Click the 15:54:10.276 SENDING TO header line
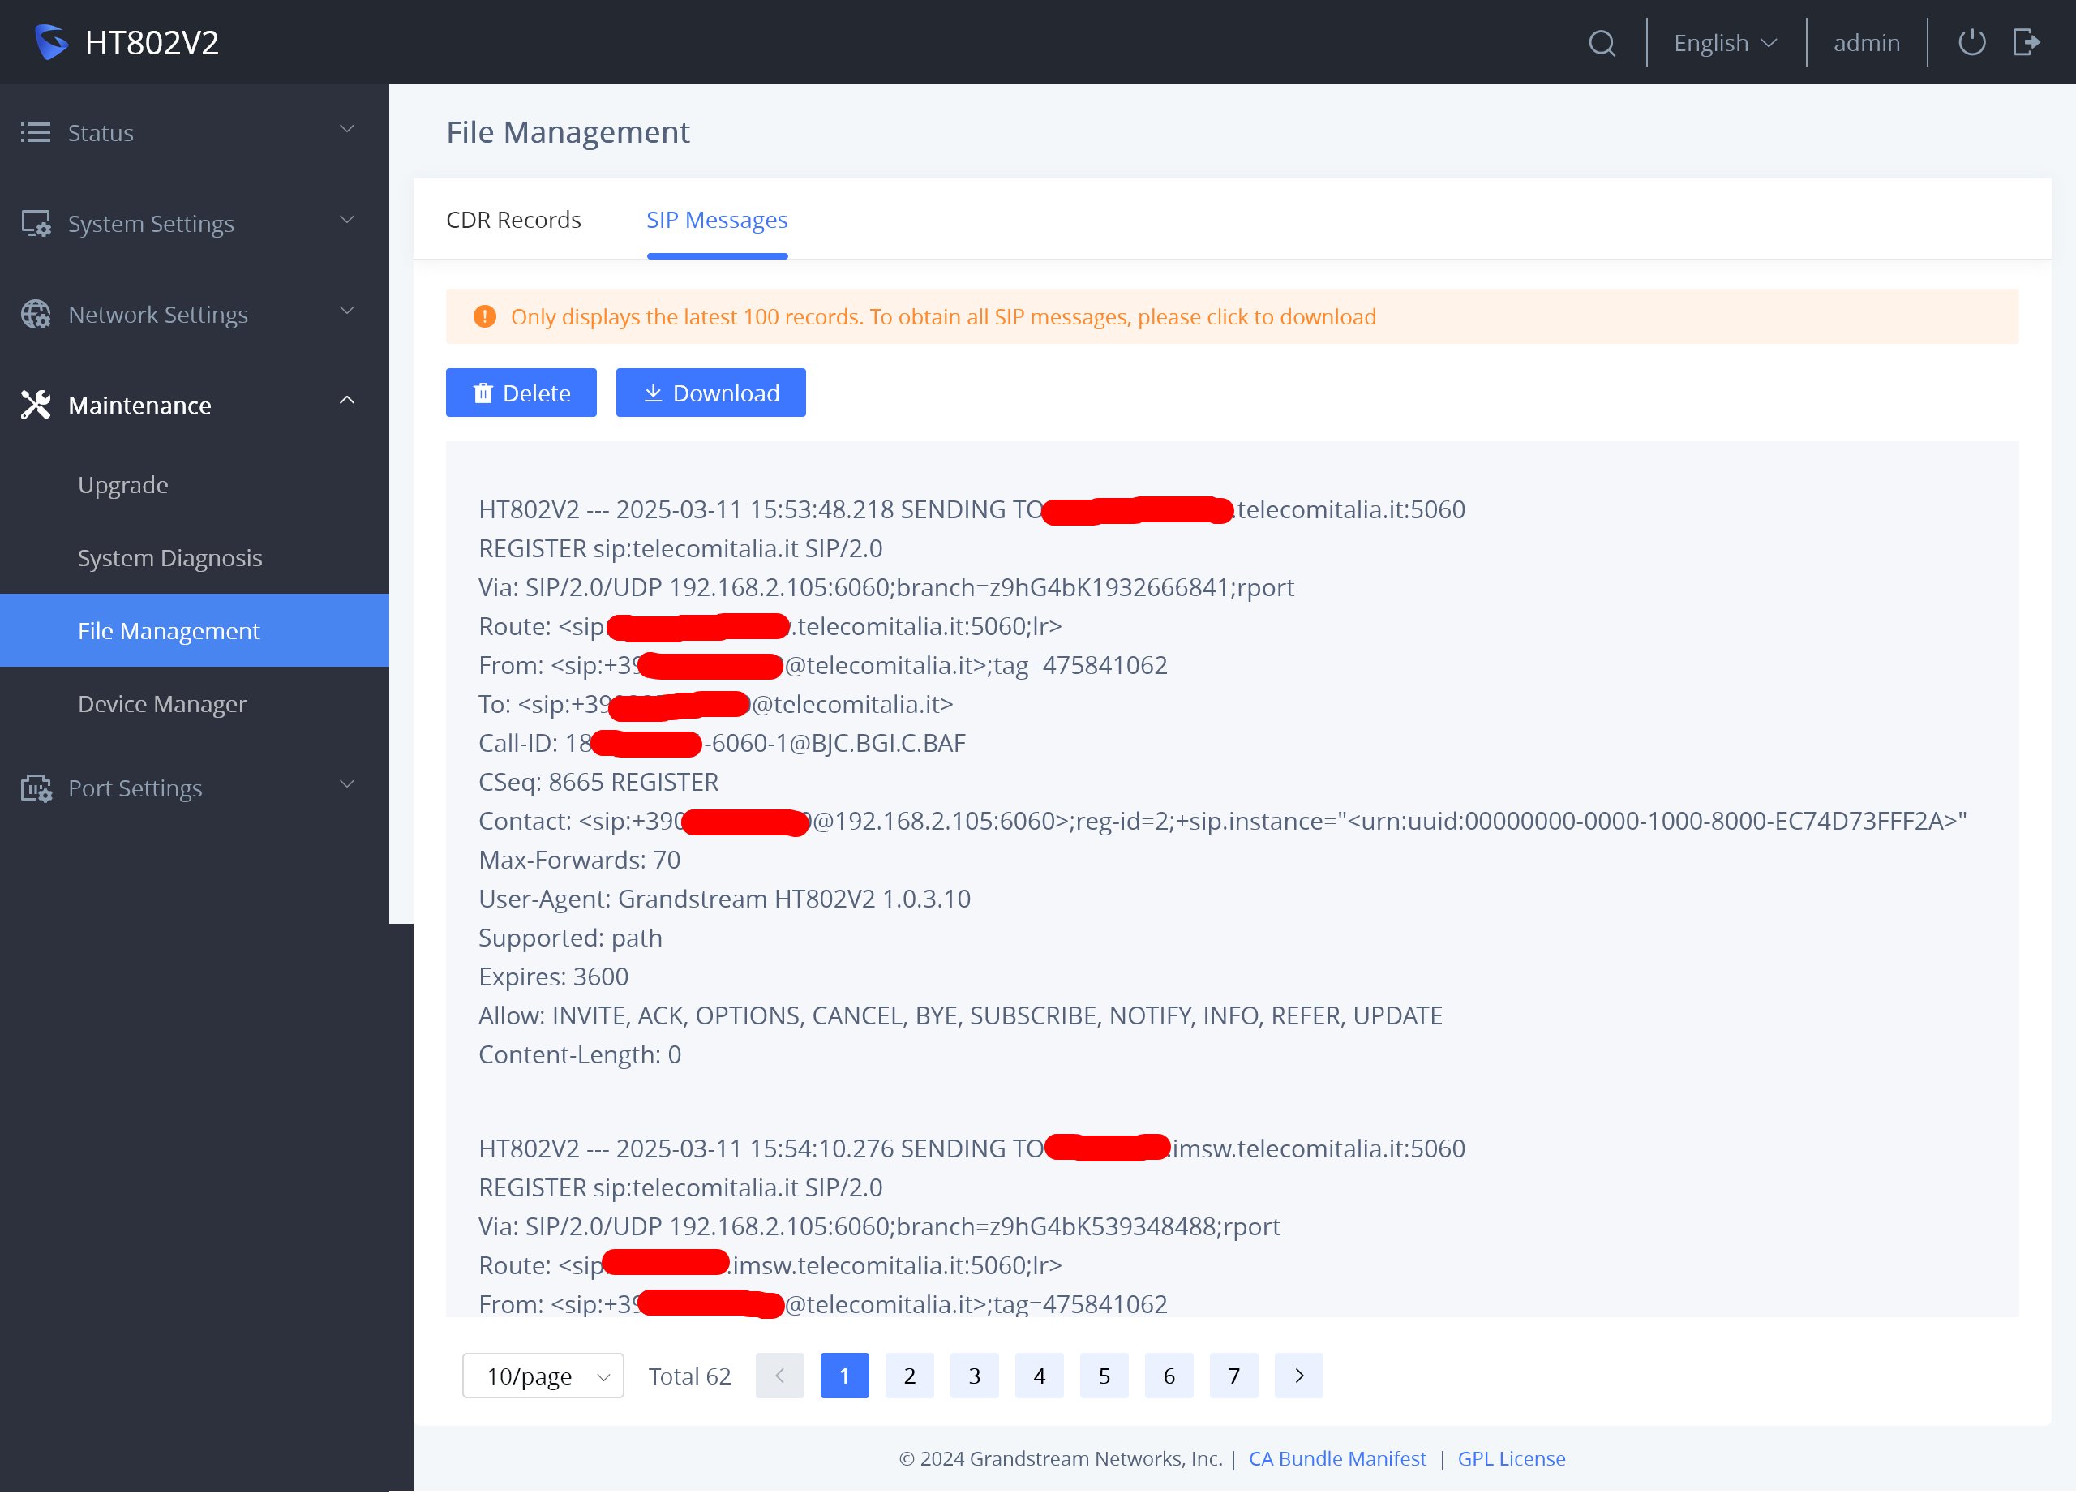Screen dimensions: 2076x1494 pyautogui.click(x=972, y=1148)
